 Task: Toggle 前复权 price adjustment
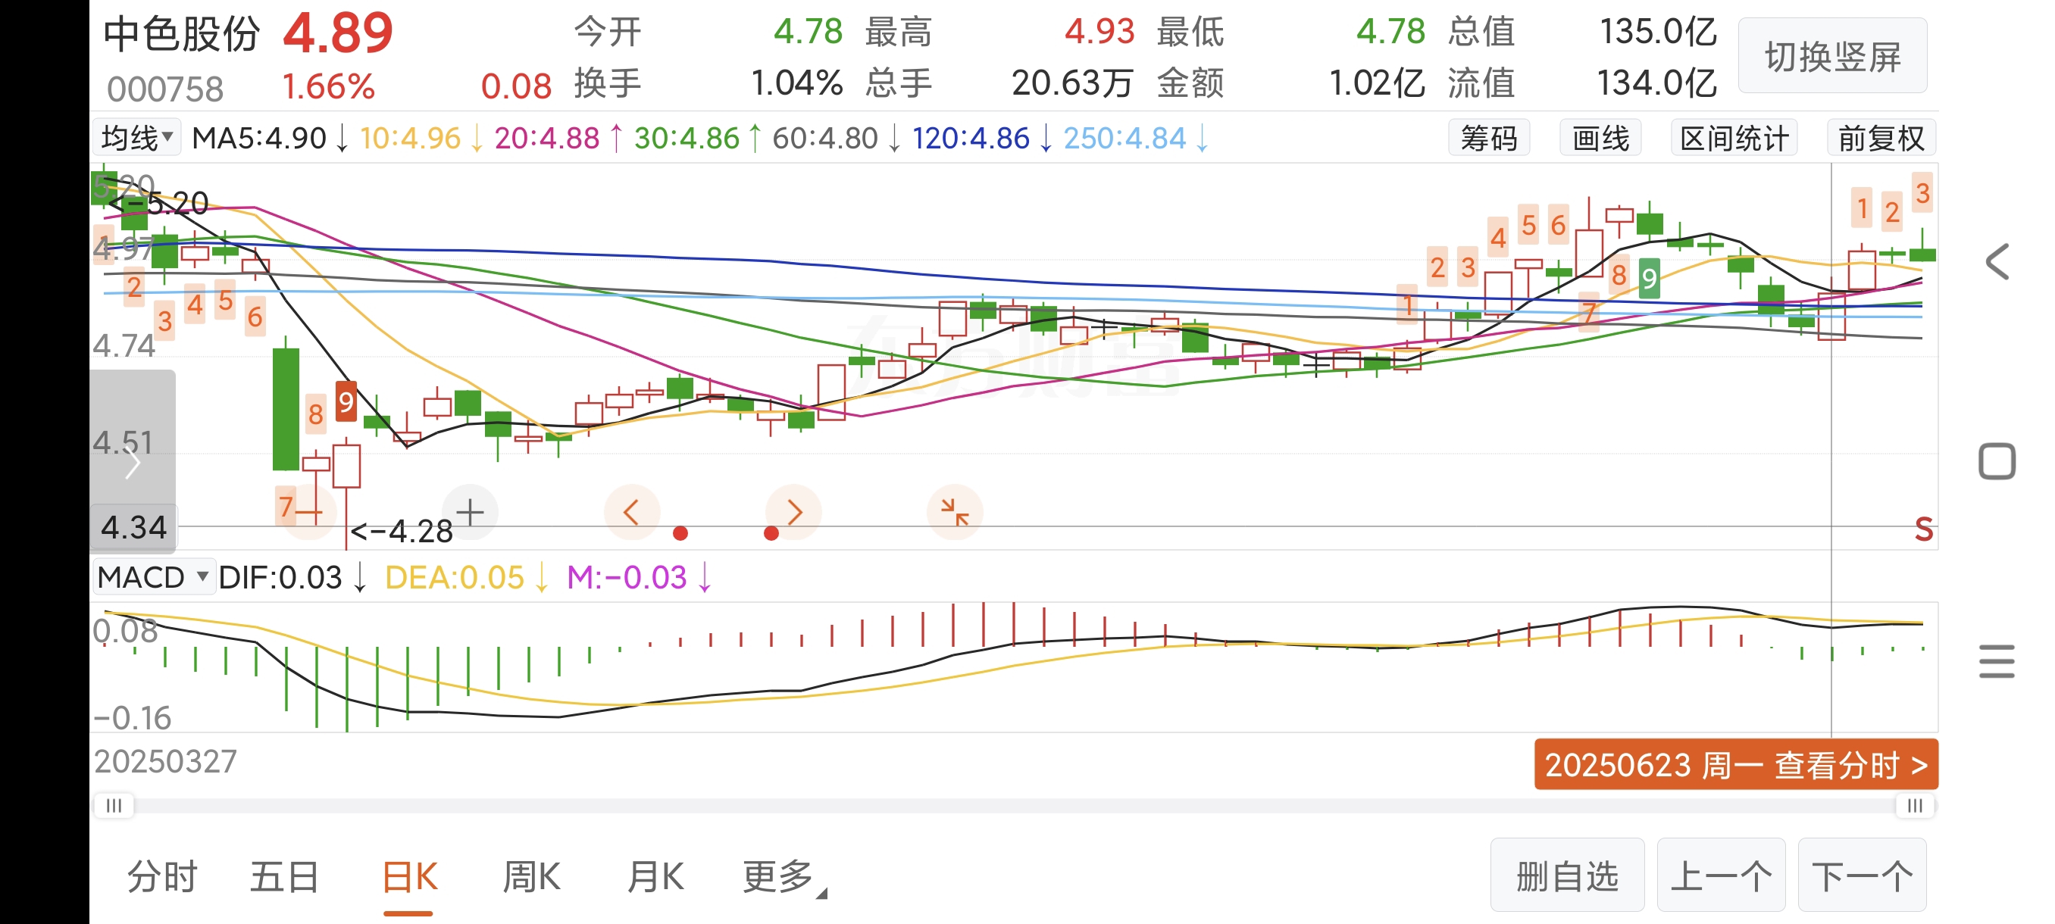pos(1881,138)
